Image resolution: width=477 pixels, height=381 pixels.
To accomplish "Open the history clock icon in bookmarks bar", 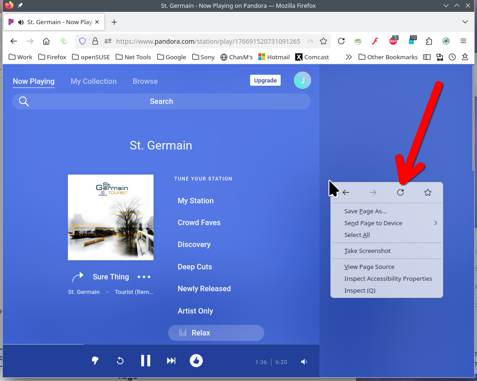I will coord(452,57).
